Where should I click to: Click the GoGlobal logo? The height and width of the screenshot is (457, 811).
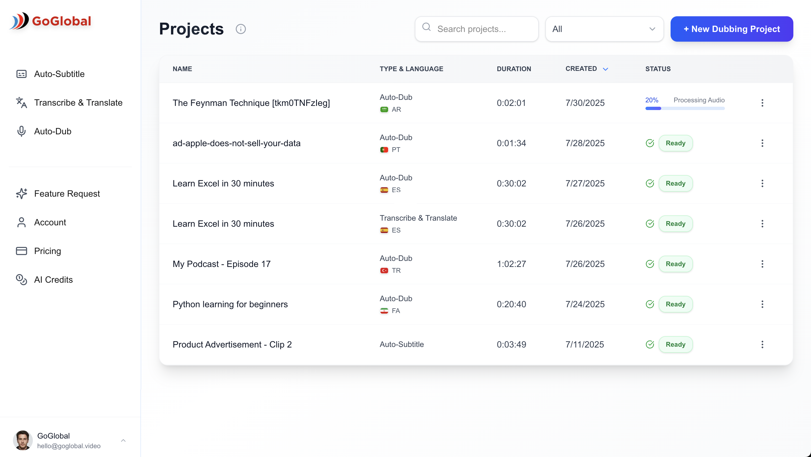click(50, 21)
